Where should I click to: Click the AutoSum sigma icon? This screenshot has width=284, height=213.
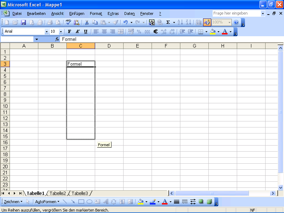168,22
